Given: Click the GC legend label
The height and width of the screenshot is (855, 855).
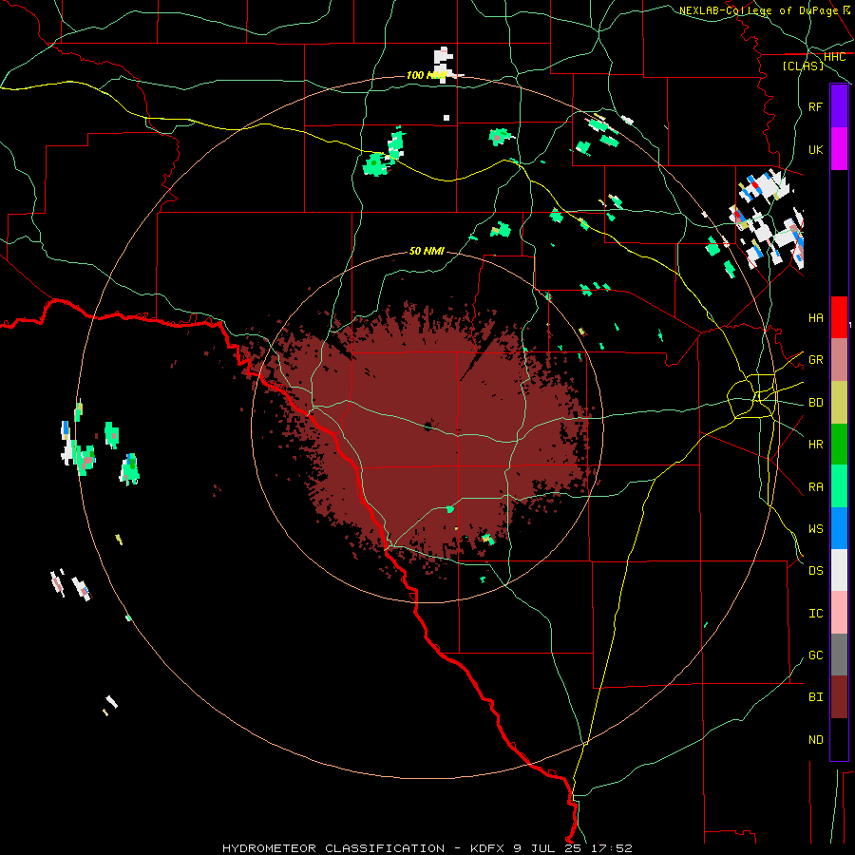Looking at the screenshot, I should (x=815, y=655).
